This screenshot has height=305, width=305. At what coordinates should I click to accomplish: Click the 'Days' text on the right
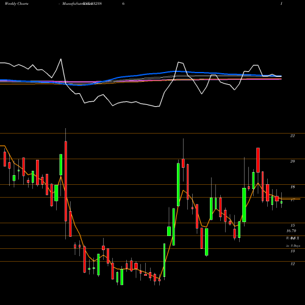coord(297,246)
